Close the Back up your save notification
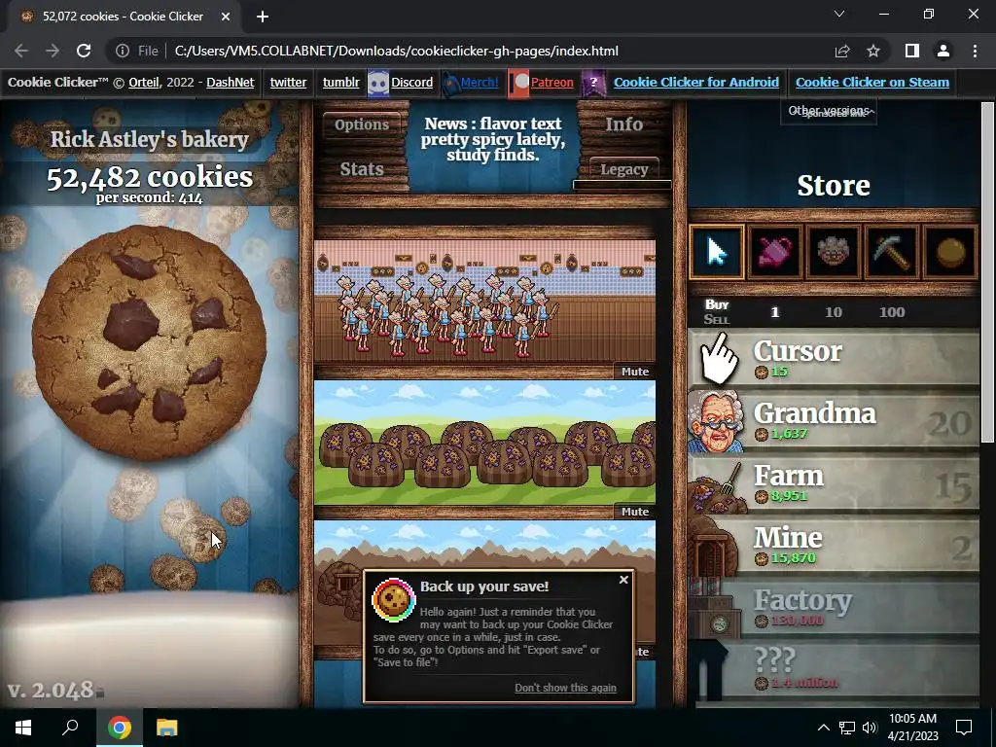Image resolution: width=996 pixels, height=747 pixels. point(623,580)
